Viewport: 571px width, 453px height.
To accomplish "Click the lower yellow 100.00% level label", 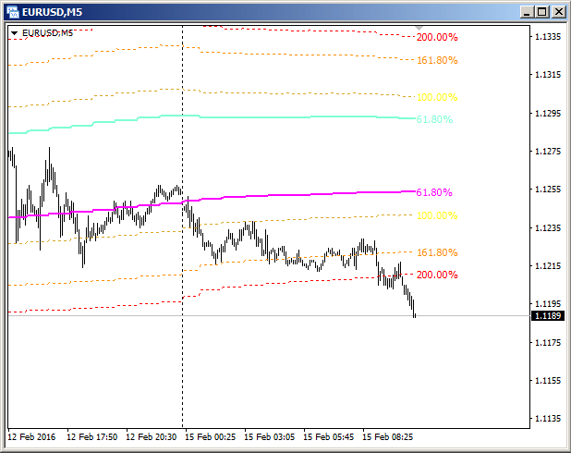I will click(x=436, y=215).
